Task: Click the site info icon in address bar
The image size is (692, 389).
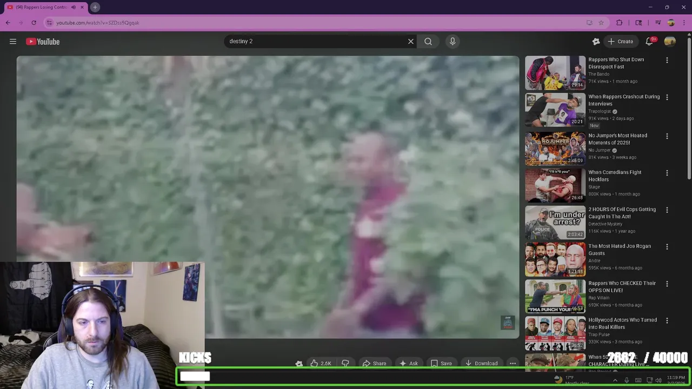Action: [x=49, y=23]
